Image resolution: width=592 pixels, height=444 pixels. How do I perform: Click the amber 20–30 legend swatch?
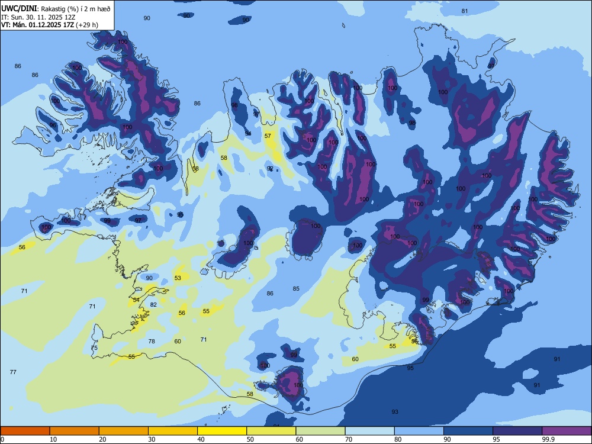click(124, 431)
